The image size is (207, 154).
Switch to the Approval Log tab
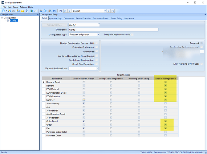55,18
